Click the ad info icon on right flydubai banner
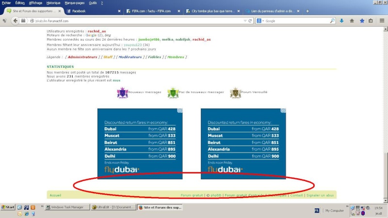Image resolution: width=388 pixels, height=218 pixels. coord(283,111)
